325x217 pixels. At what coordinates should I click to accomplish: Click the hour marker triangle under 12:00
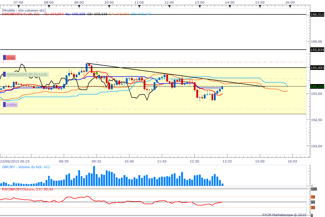point(169,7)
